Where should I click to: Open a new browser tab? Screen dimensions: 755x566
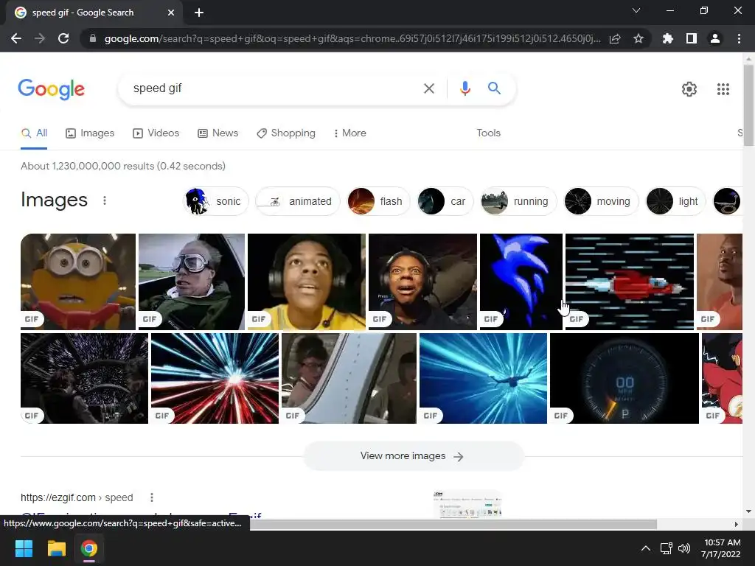(199, 13)
